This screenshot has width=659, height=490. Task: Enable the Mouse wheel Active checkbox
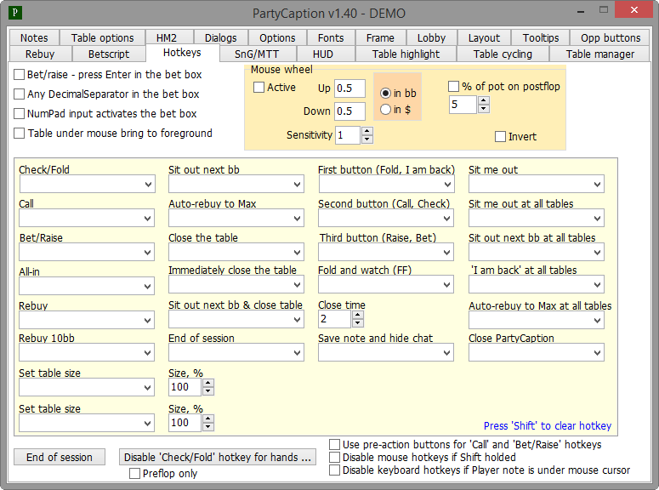click(258, 88)
